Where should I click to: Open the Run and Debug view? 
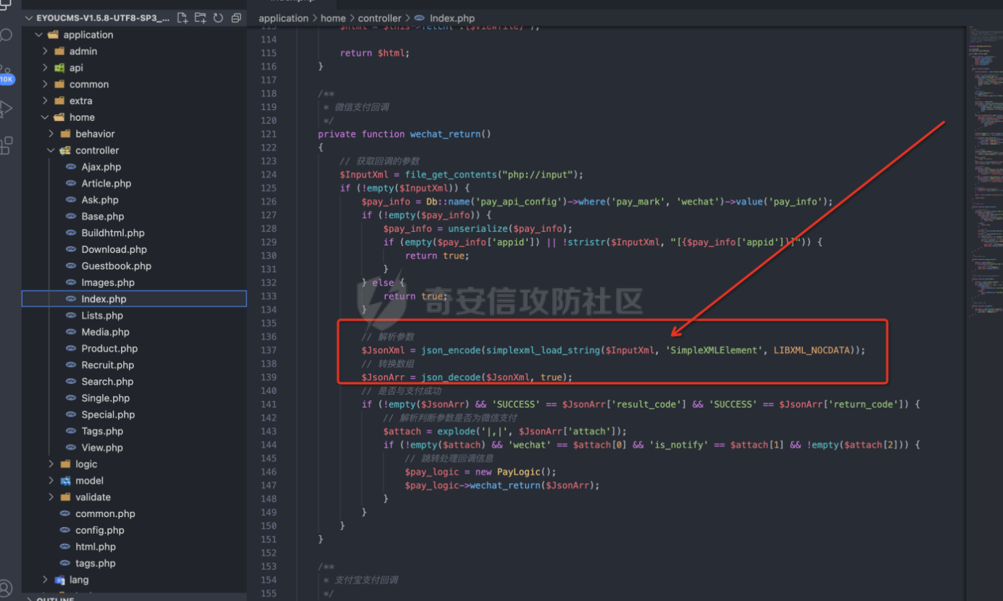[x=7, y=109]
